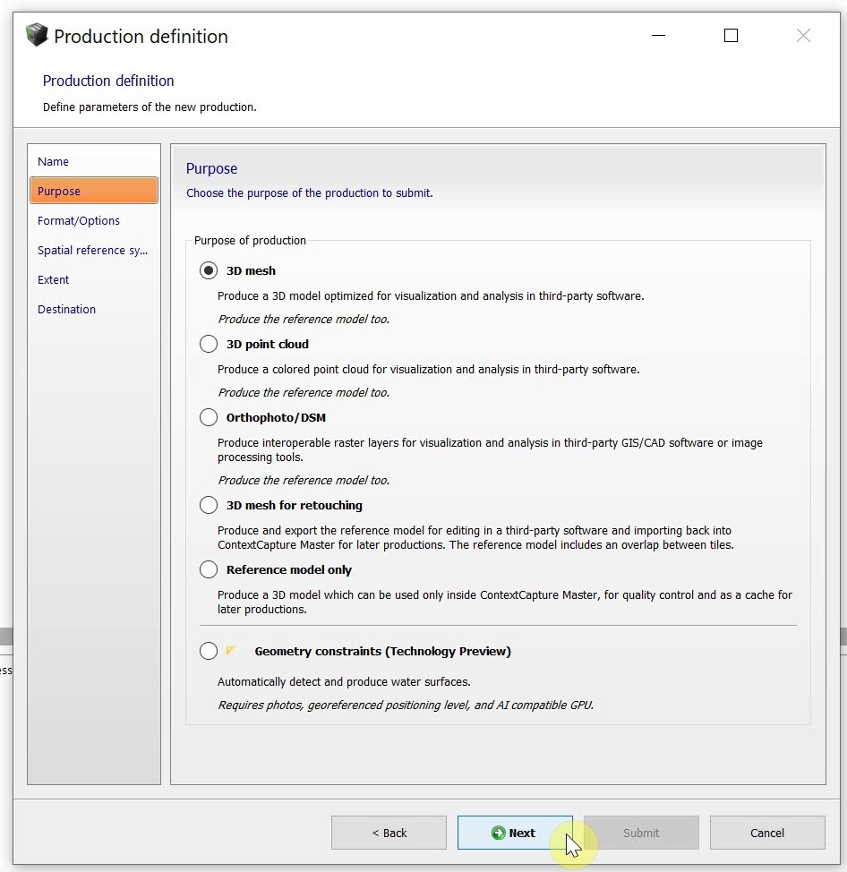Enable Geometry constraints (Technology Preview) option
This screenshot has height=872, width=847.
pyautogui.click(x=209, y=651)
